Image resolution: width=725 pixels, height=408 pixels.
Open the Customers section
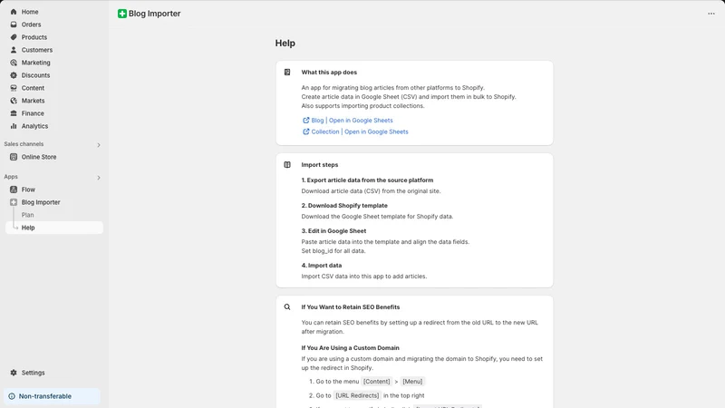pos(37,50)
